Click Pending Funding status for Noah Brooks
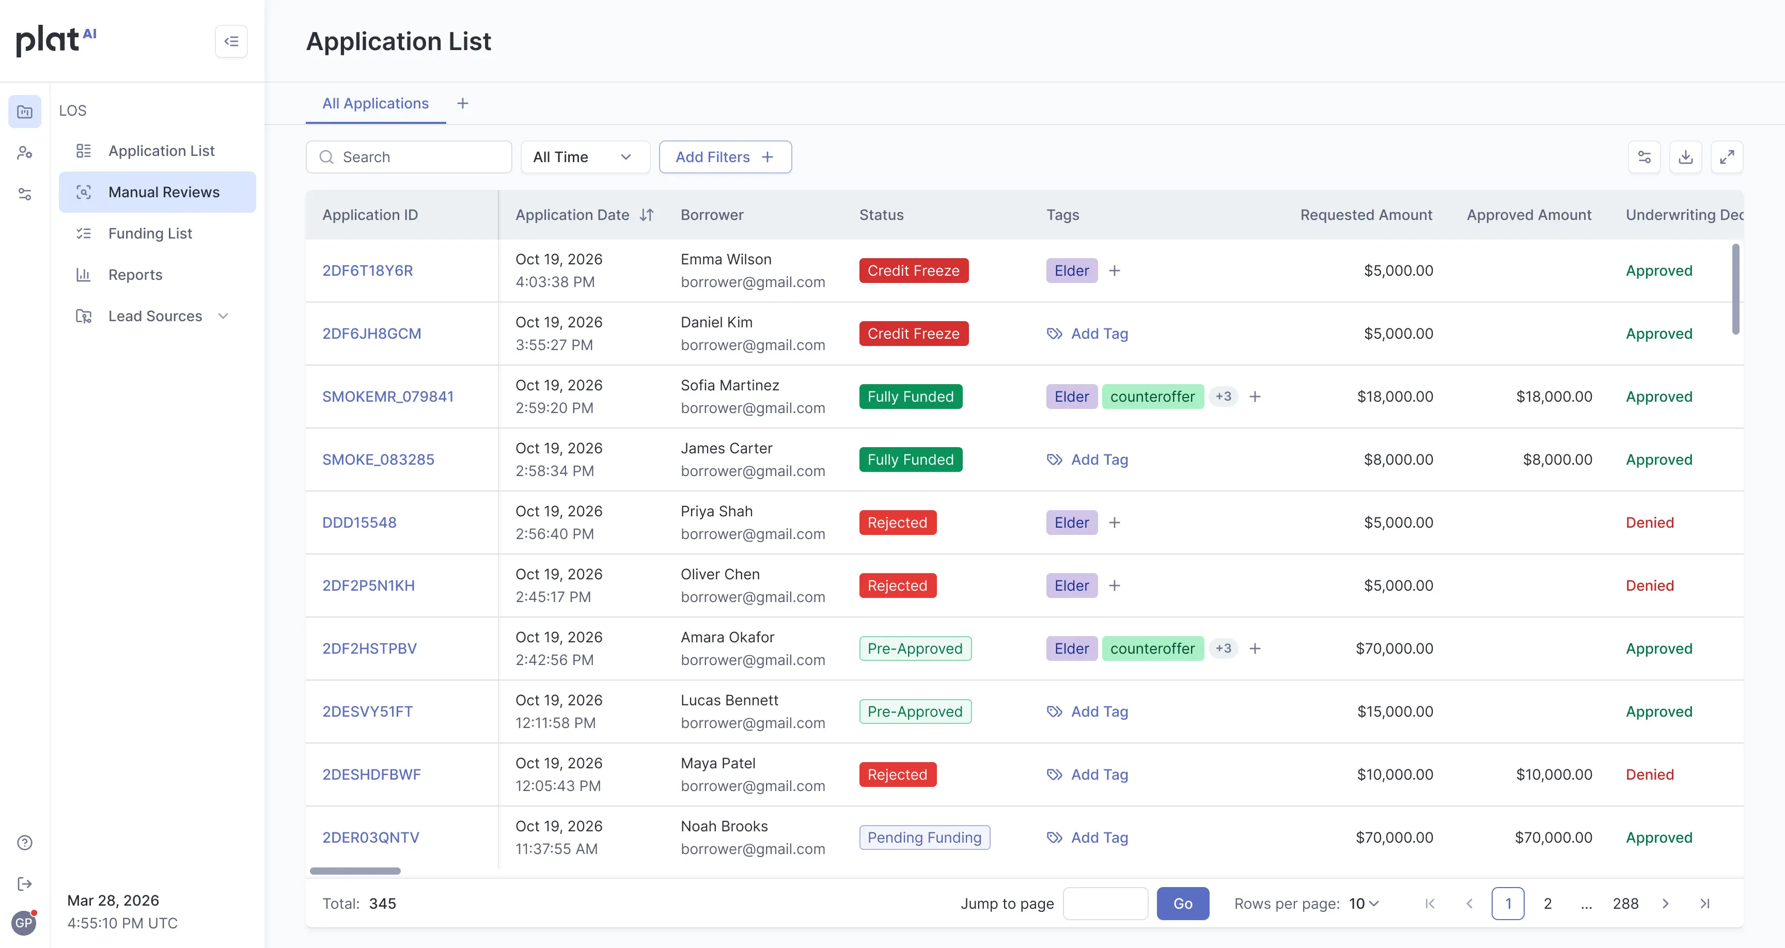The width and height of the screenshot is (1785, 948). pyautogui.click(x=925, y=837)
